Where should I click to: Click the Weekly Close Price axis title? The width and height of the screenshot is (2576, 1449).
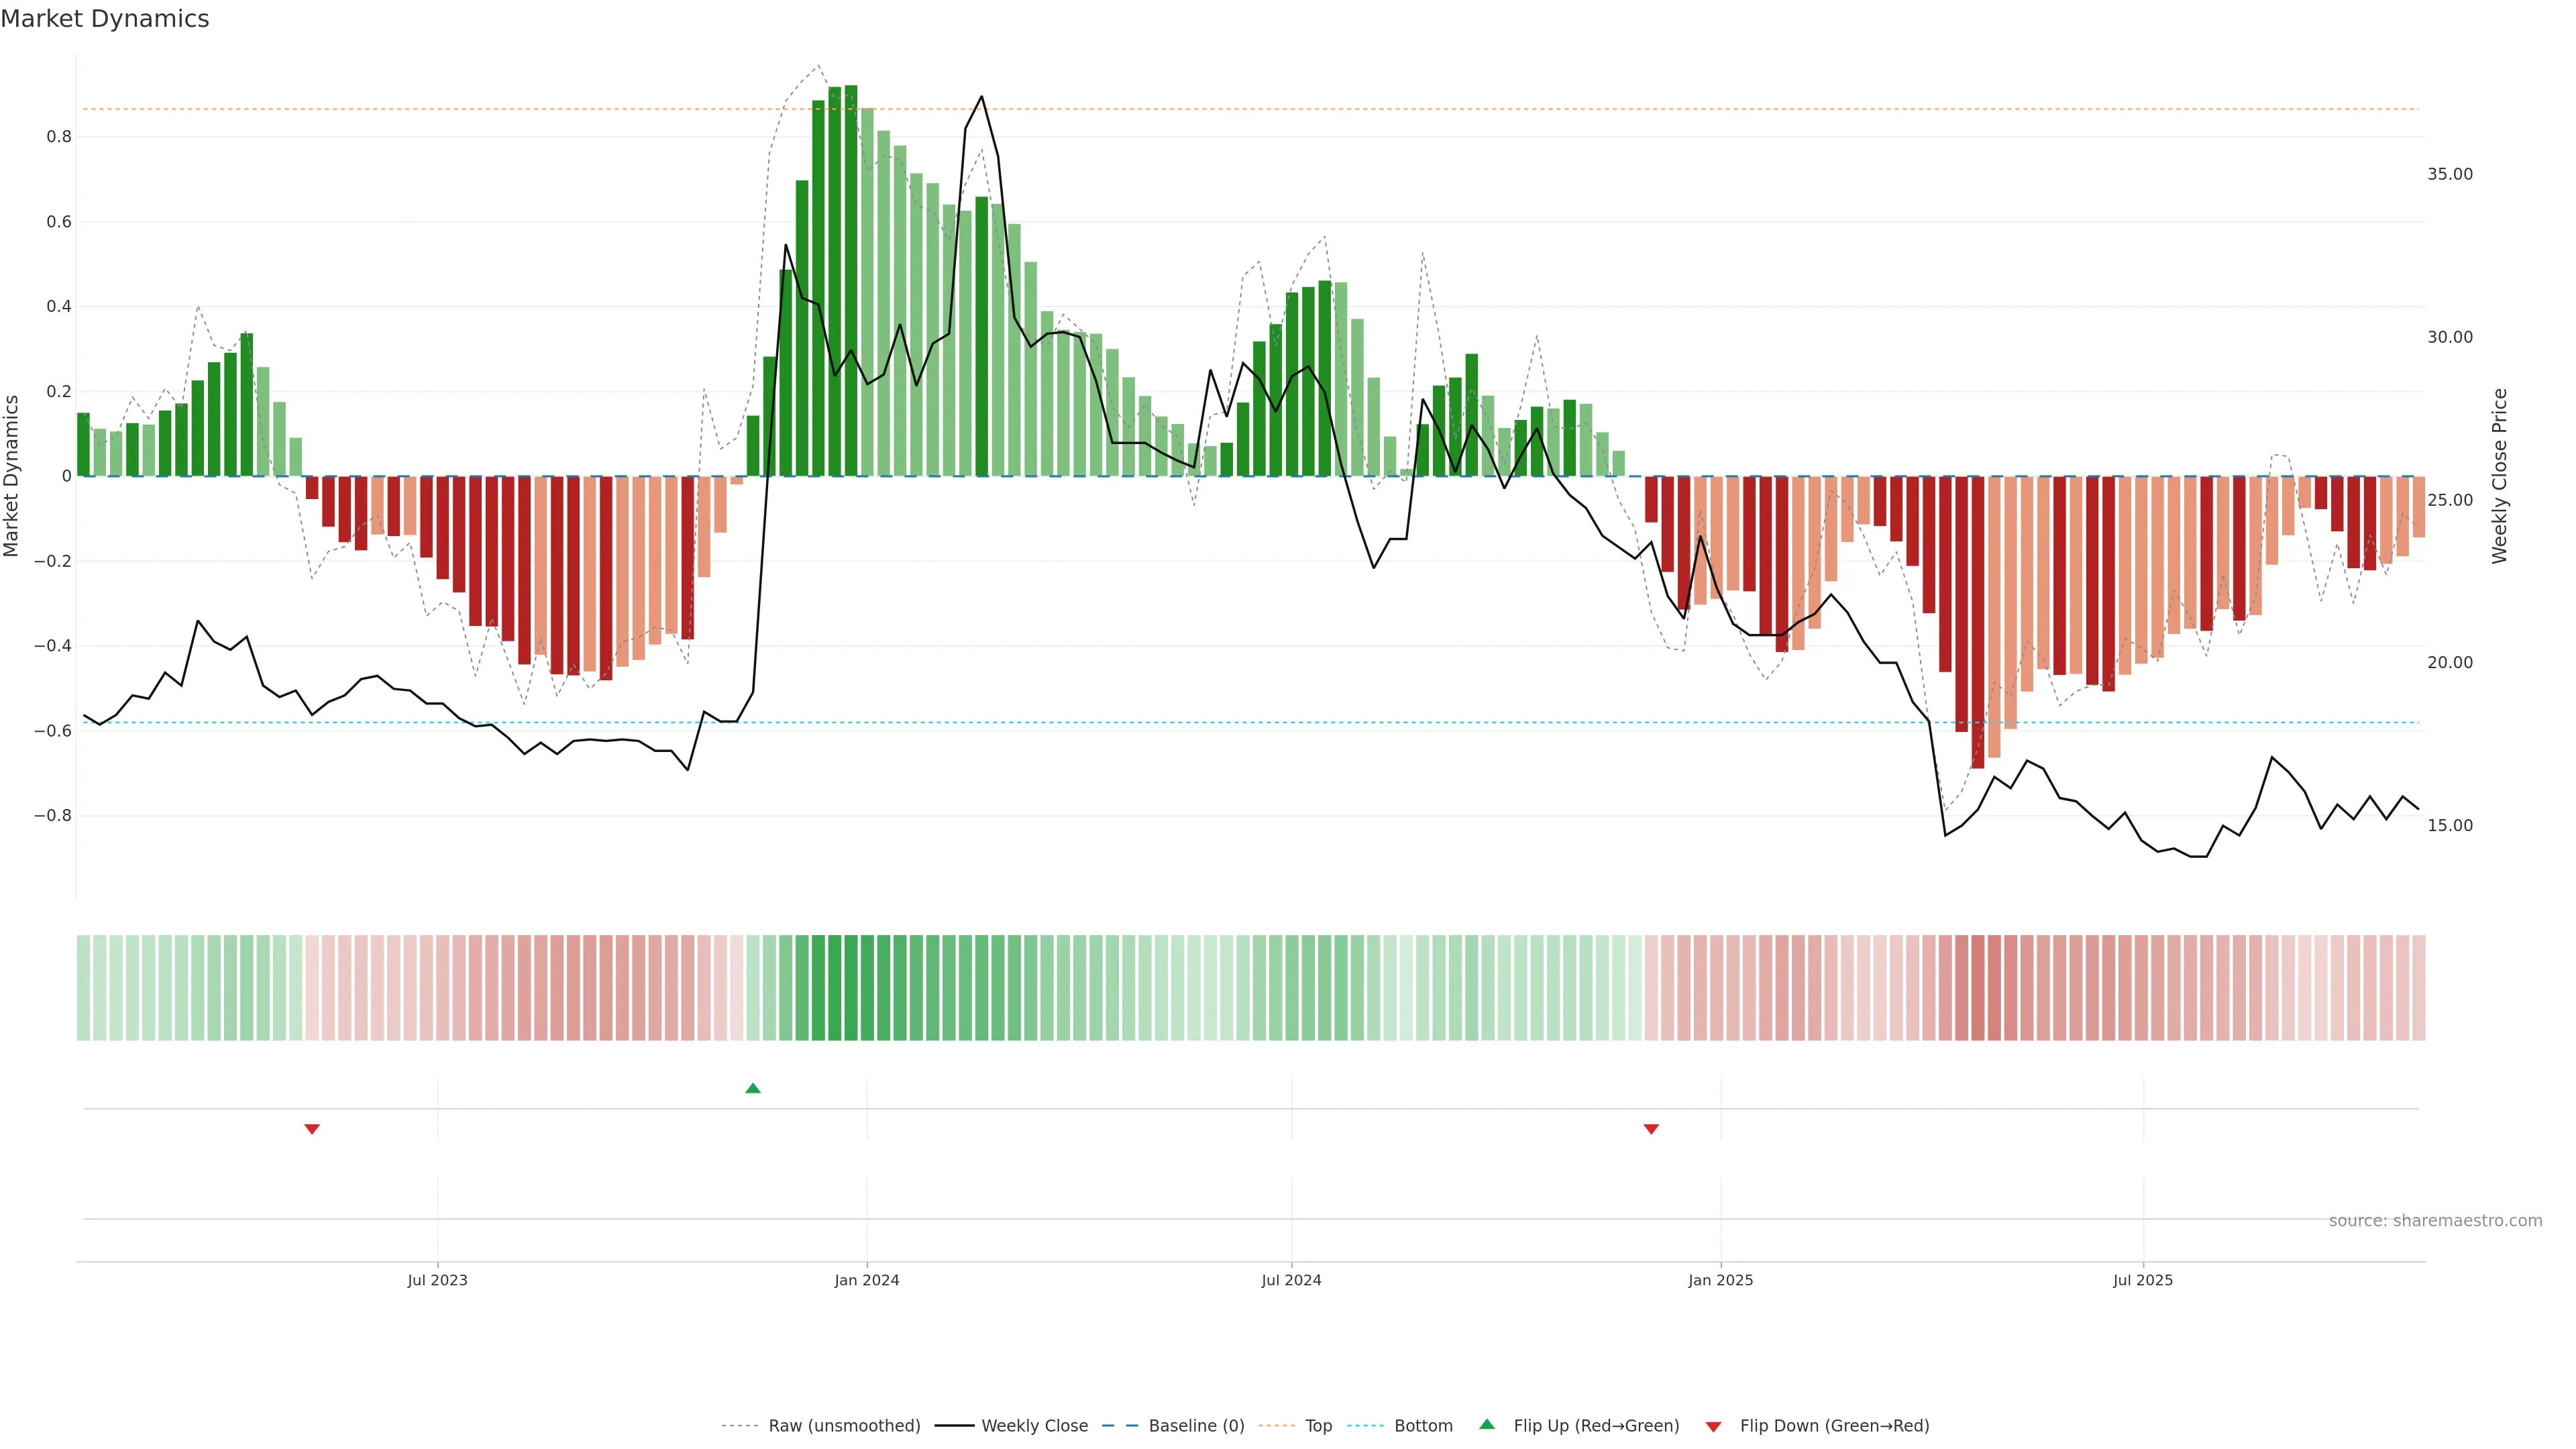[2499, 476]
